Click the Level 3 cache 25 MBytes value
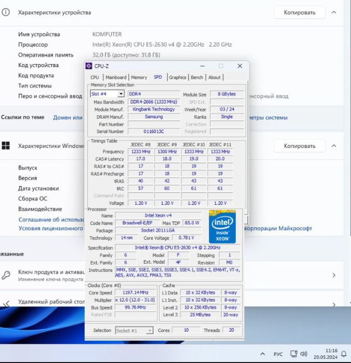This screenshot has height=363, width=351. (x=200, y=315)
